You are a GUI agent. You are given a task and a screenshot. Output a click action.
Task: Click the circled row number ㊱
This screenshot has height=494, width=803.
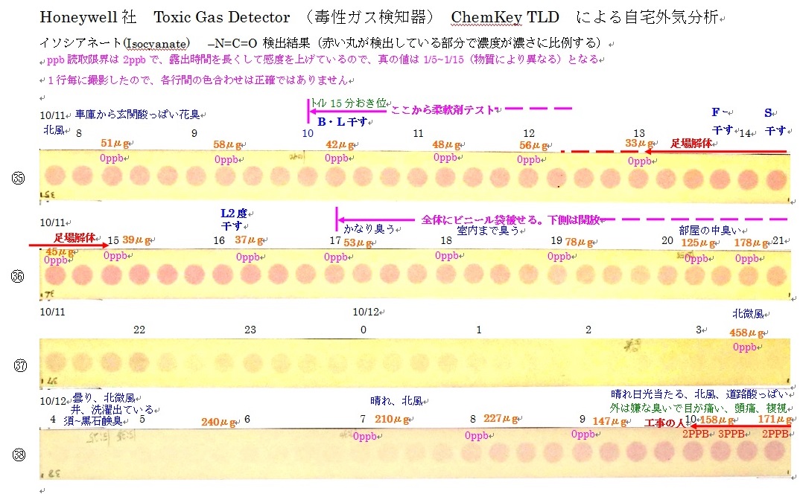[x=18, y=277]
